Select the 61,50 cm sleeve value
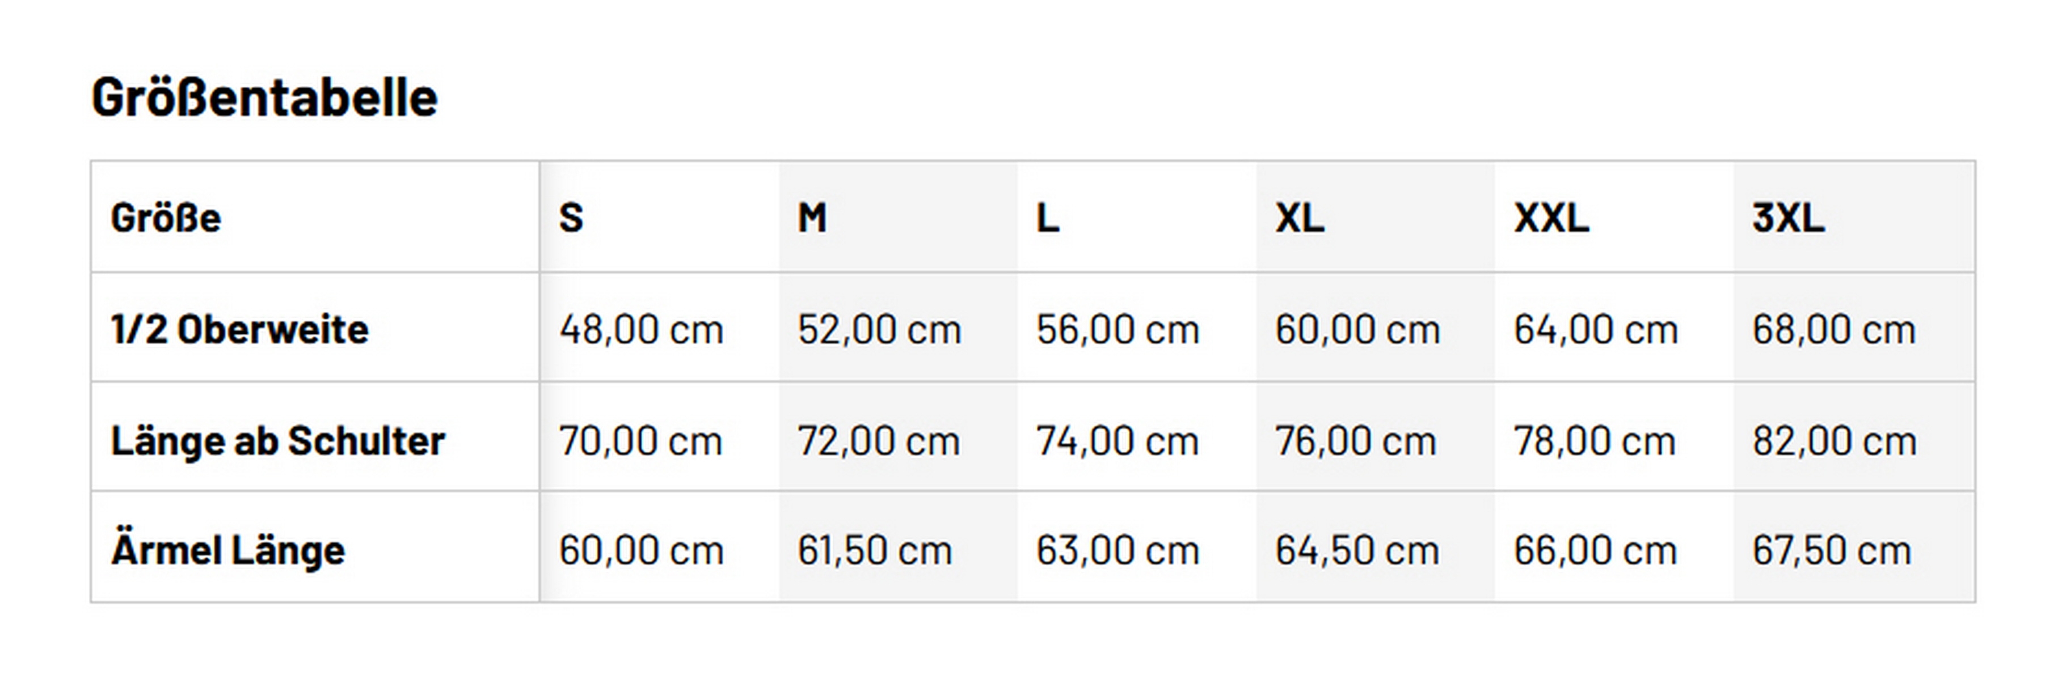Image resolution: width=2062 pixels, height=680 pixels. [x=875, y=550]
